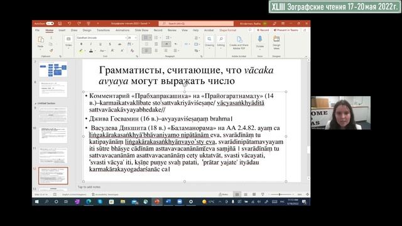
Task: Click the PowerPoint taskbar icon
Action: click(x=157, y=202)
